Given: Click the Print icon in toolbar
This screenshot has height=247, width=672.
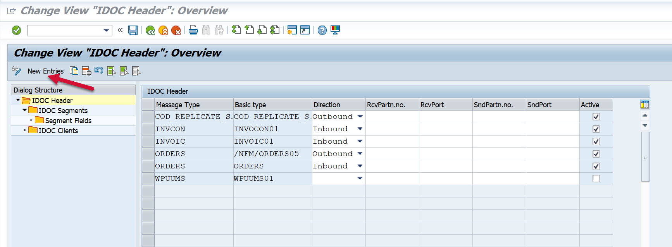Looking at the screenshot, I should (x=193, y=30).
